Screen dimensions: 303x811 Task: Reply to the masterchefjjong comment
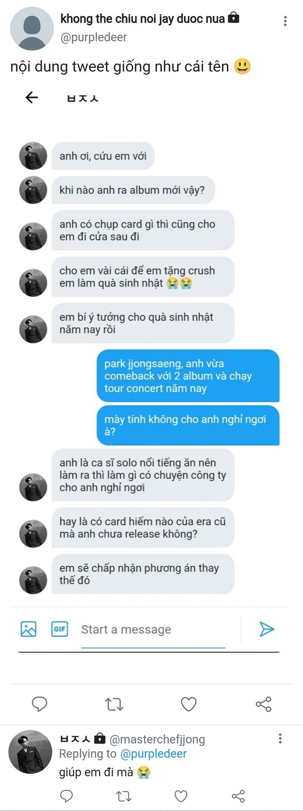coord(66,796)
